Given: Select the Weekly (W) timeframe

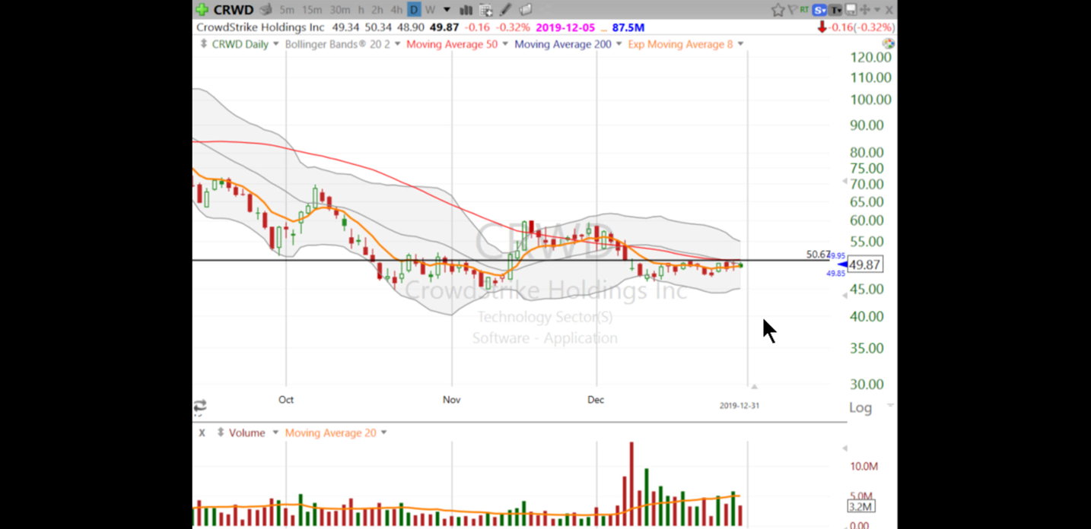Looking at the screenshot, I should [x=430, y=10].
